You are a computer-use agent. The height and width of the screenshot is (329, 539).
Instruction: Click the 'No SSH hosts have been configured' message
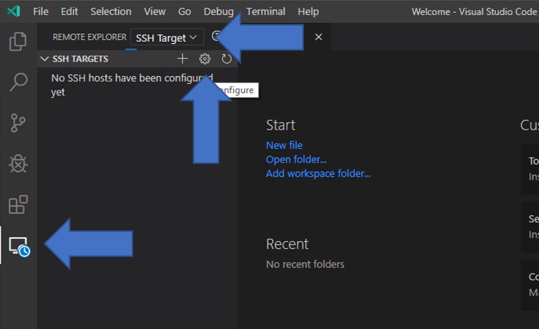coord(132,85)
